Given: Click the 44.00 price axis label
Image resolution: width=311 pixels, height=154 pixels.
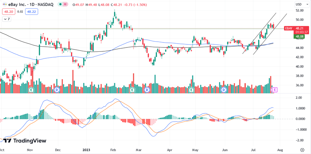Looking at the screenshot, I should click(x=299, y=48).
